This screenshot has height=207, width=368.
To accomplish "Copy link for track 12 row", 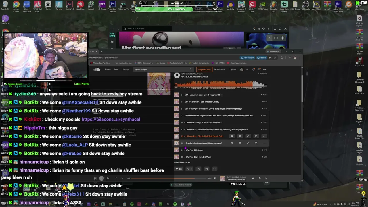I will coord(256,136).
